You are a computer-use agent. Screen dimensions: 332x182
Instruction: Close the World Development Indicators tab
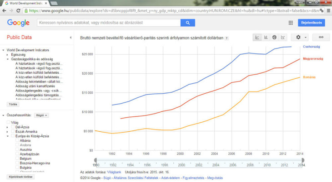(46, 3)
